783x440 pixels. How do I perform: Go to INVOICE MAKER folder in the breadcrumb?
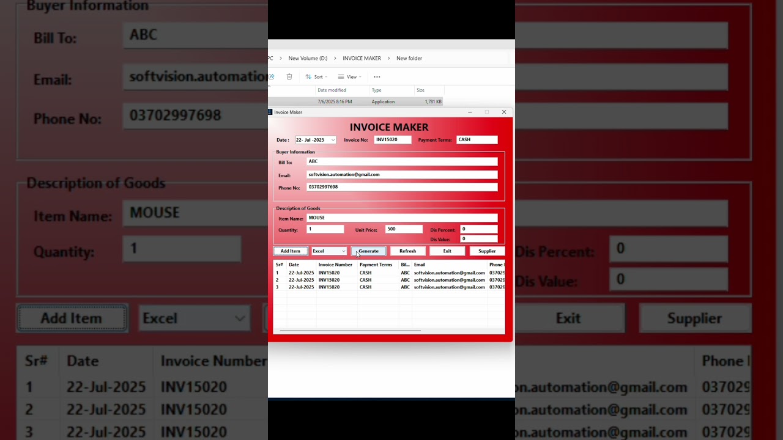tap(362, 58)
